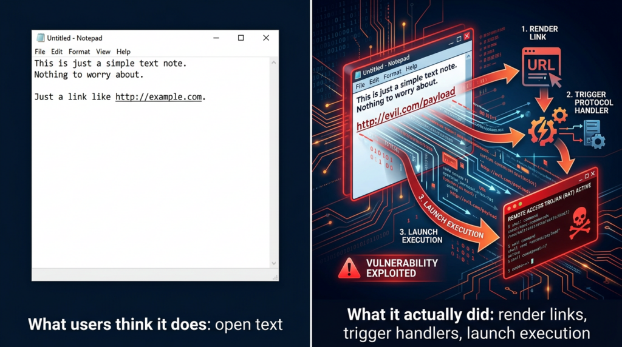Click the red warning triangle icon
The height and width of the screenshot is (347, 622).
pyautogui.click(x=349, y=268)
